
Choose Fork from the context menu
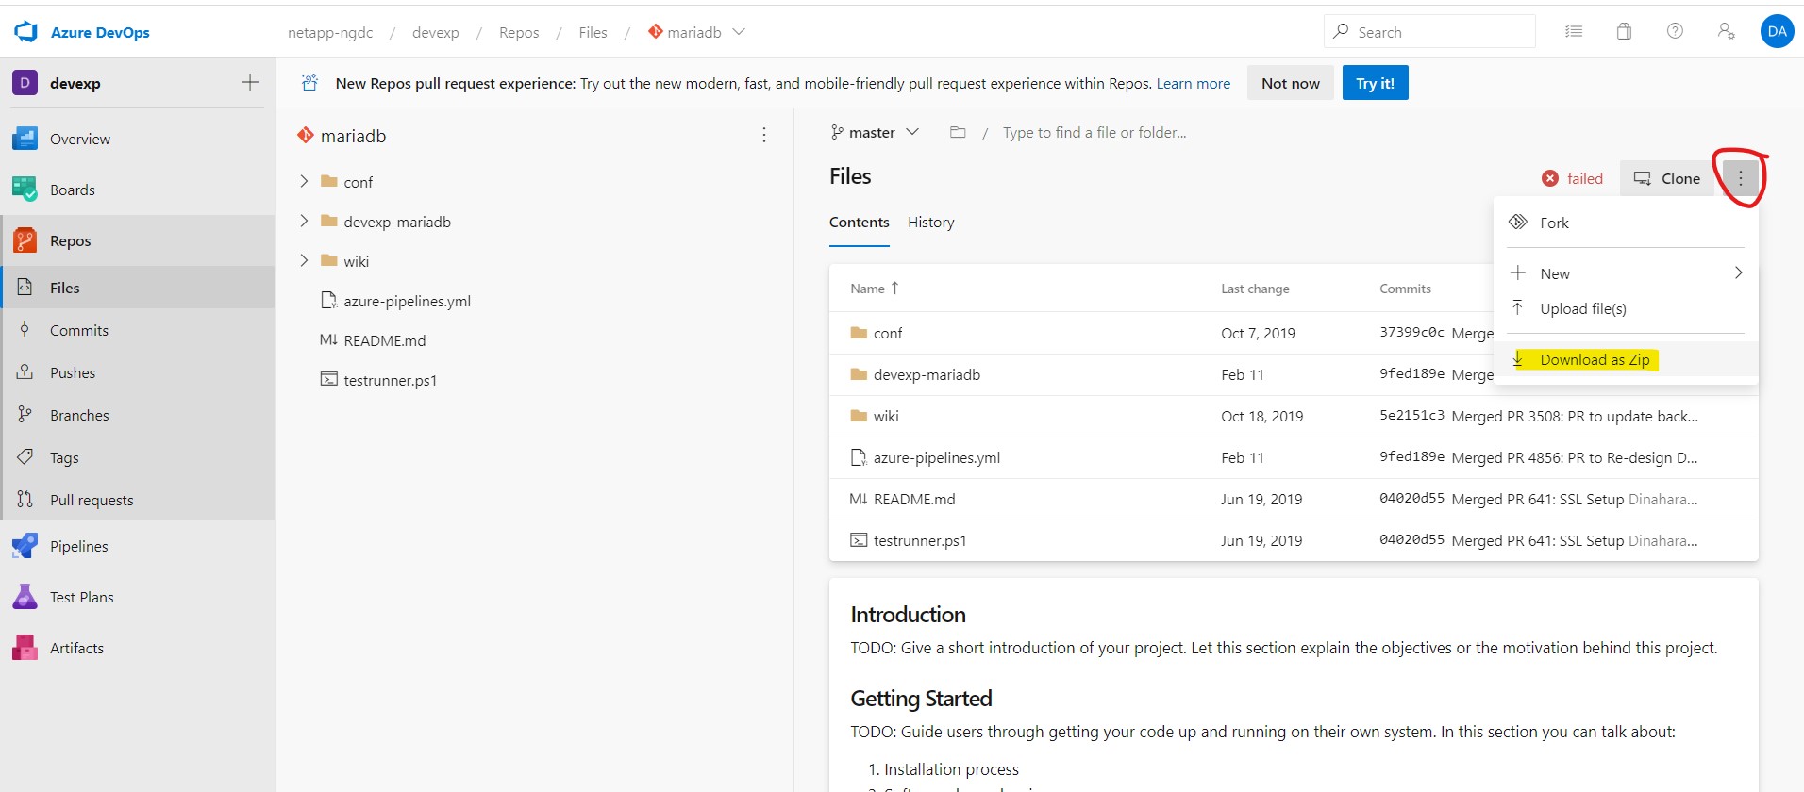click(x=1554, y=223)
